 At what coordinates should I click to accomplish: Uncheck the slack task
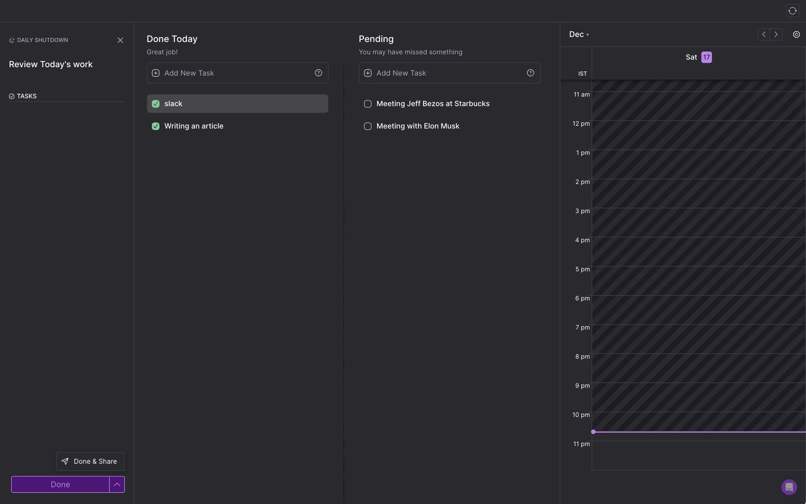tap(156, 104)
